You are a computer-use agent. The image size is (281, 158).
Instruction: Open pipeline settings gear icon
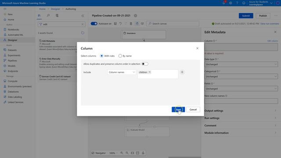pos(136,16)
